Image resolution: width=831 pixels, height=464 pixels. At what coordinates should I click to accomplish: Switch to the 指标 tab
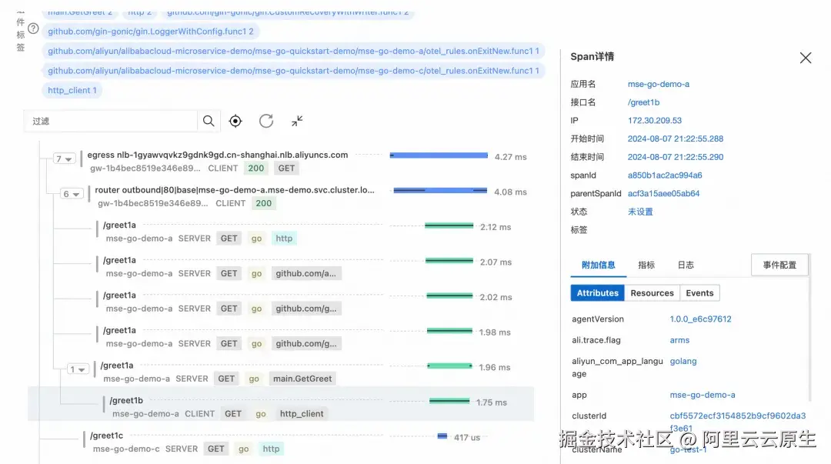click(x=646, y=265)
